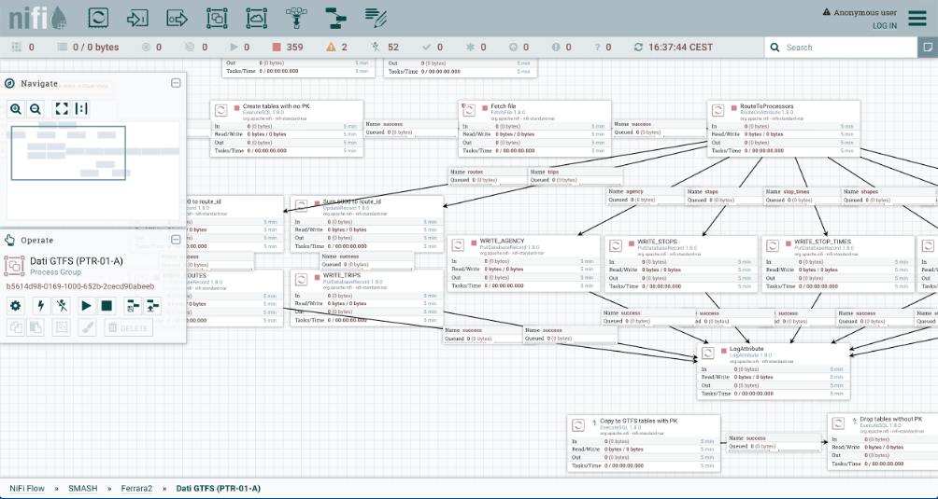Paste copied components
Image resolution: width=938 pixels, height=499 pixels.
click(36, 327)
